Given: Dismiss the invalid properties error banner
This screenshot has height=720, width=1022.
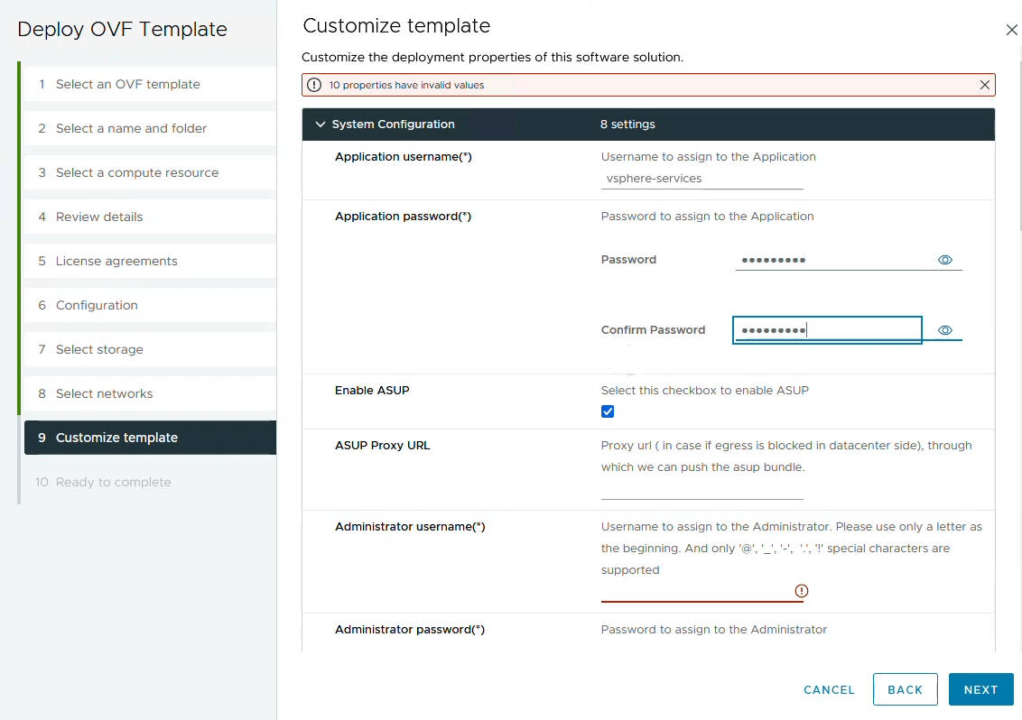Looking at the screenshot, I should coord(984,85).
